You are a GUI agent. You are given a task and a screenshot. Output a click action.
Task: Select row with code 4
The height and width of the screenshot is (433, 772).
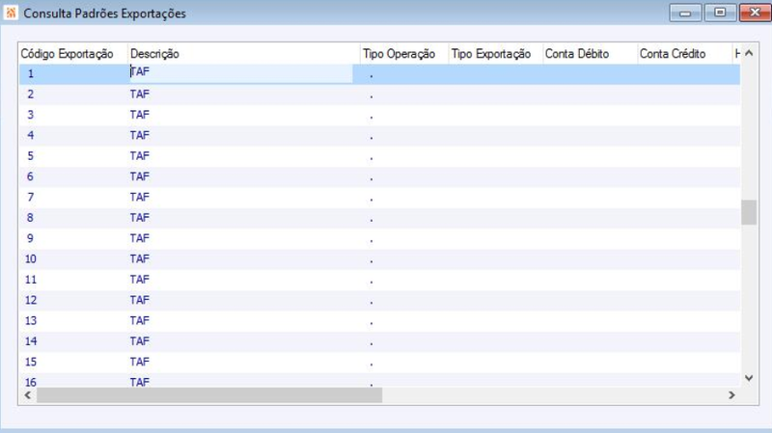click(x=379, y=136)
